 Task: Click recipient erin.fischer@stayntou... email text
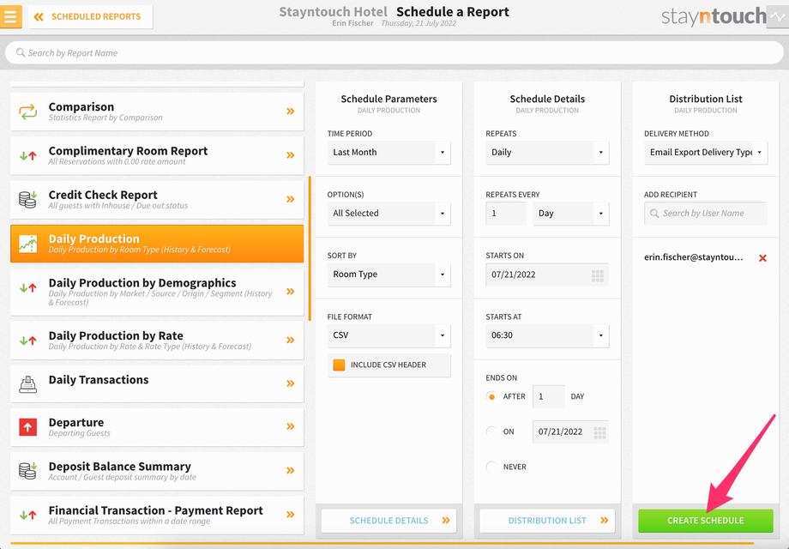pyautogui.click(x=694, y=257)
